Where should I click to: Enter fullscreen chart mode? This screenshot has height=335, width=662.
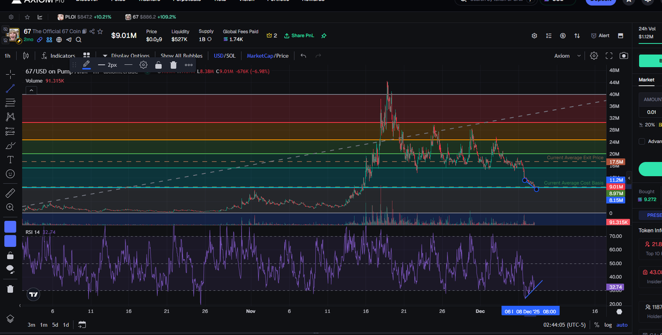(x=609, y=56)
